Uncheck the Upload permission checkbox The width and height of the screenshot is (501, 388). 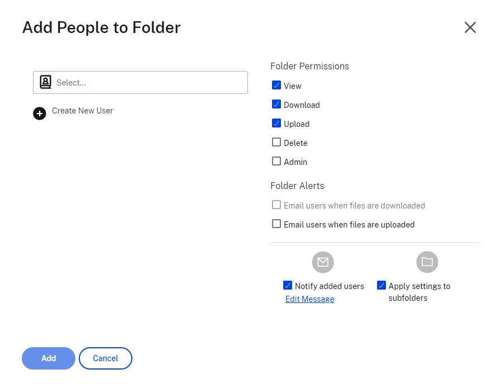coord(276,123)
